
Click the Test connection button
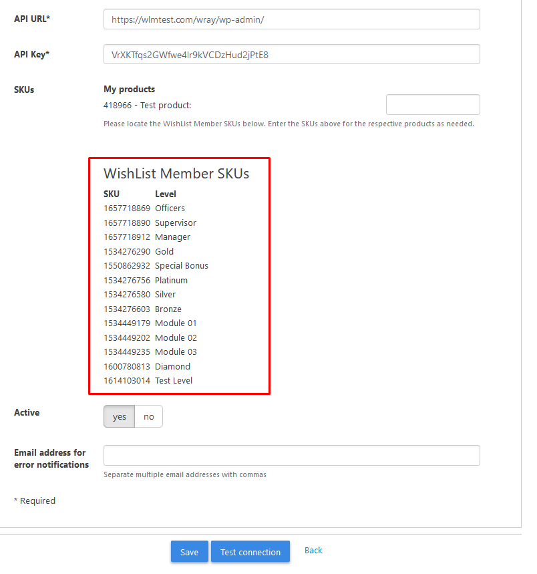pos(250,552)
